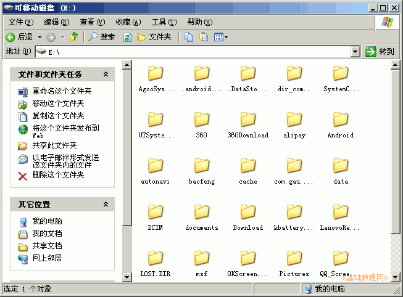Click the refresh/sync toolbar icon
Screen dimensions: 403x297
point(127,37)
